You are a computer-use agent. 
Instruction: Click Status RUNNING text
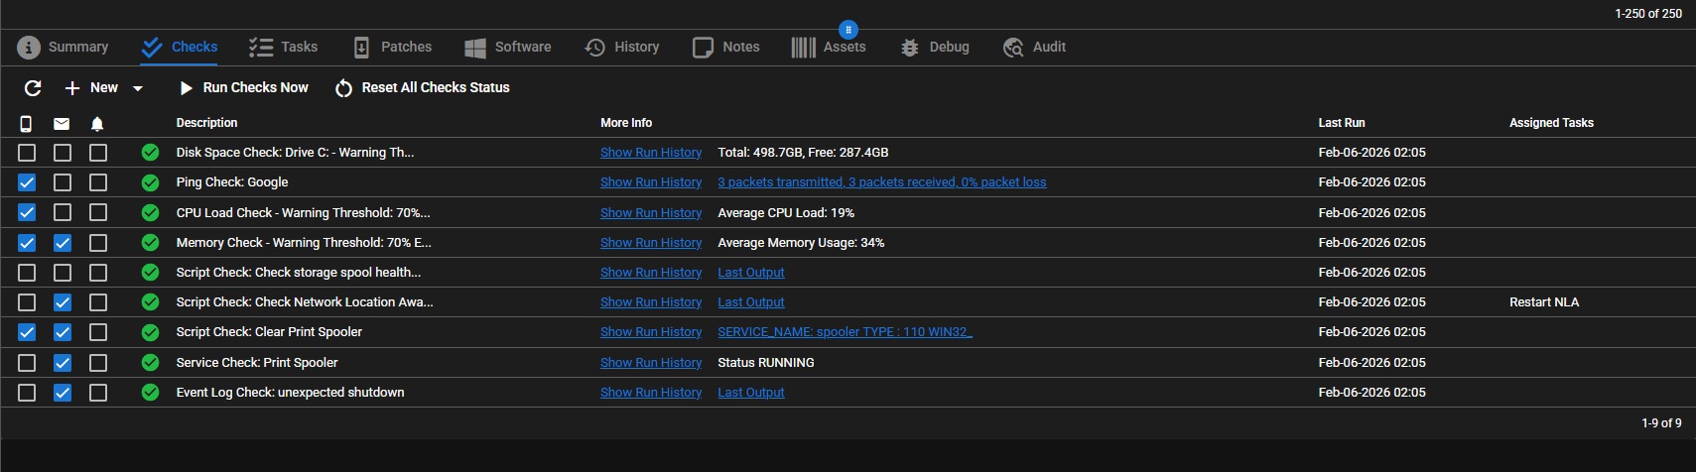tap(766, 362)
